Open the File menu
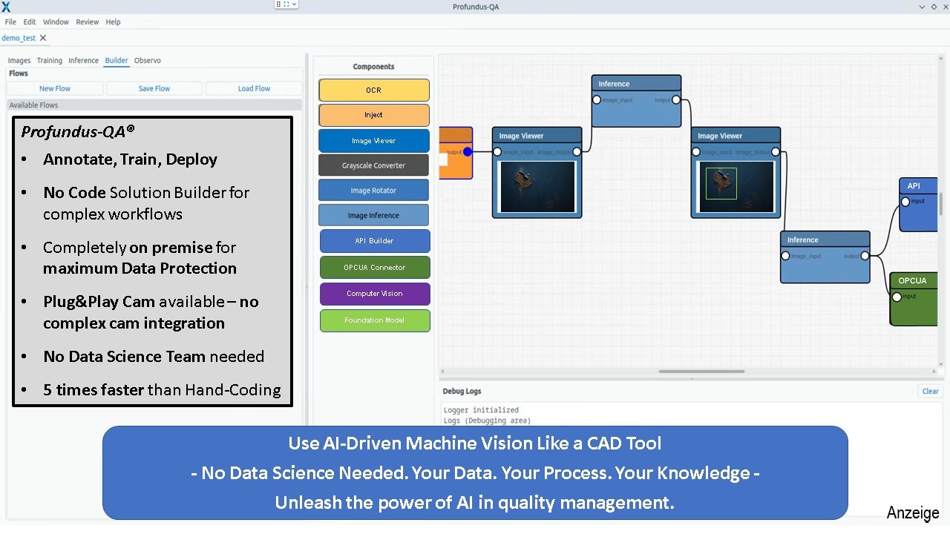This screenshot has height=534, width=950. click(x=10, y=22)
